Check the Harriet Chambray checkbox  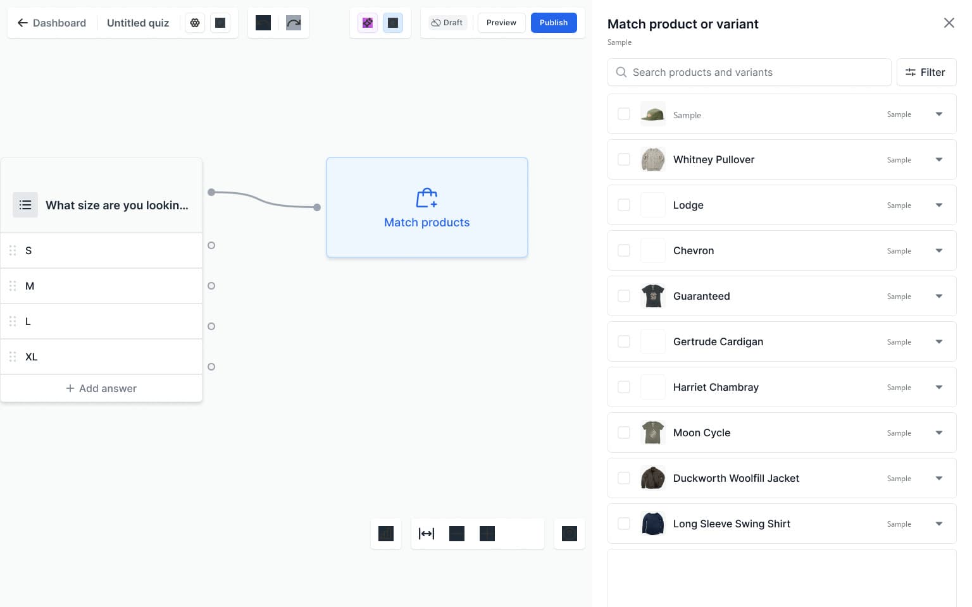(624, 387)
